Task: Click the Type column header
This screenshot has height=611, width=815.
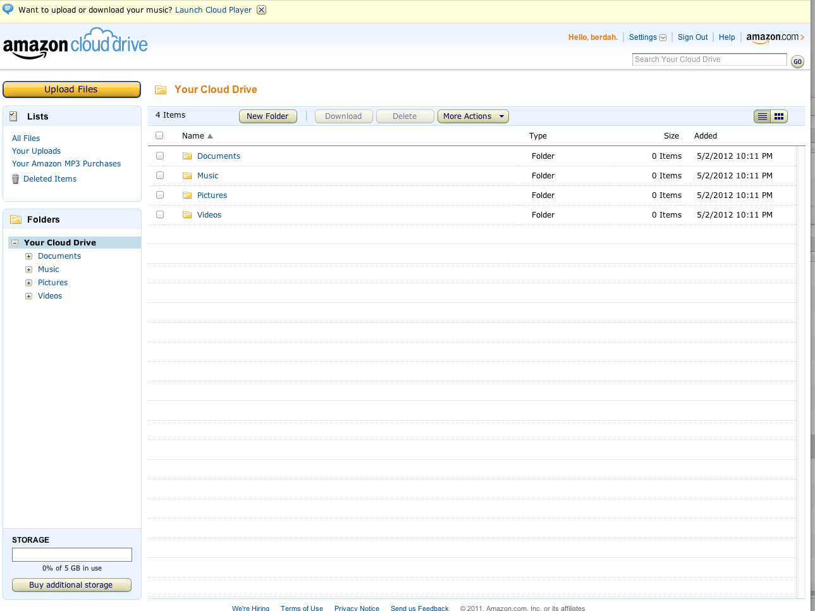Action: [538, 136]
